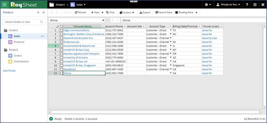
Task: Click the select-all corner of the grid
Action: click(57, 26)
